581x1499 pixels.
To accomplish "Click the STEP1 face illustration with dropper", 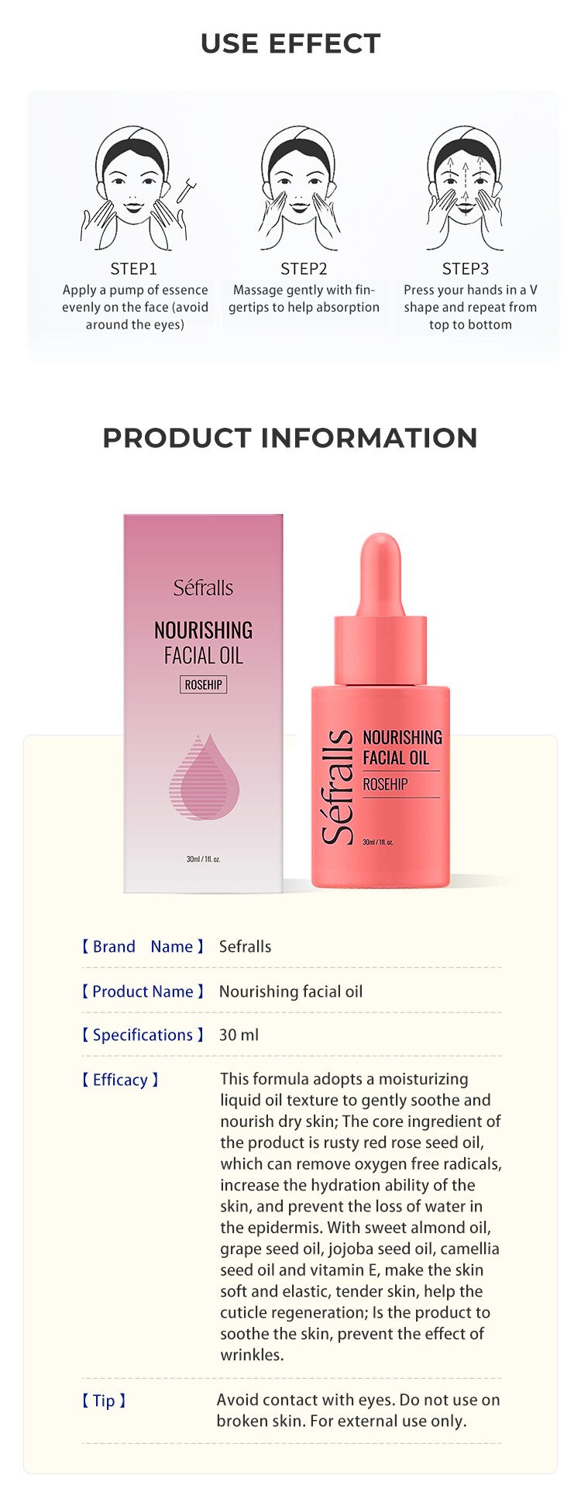I will [x=136, y=188].
